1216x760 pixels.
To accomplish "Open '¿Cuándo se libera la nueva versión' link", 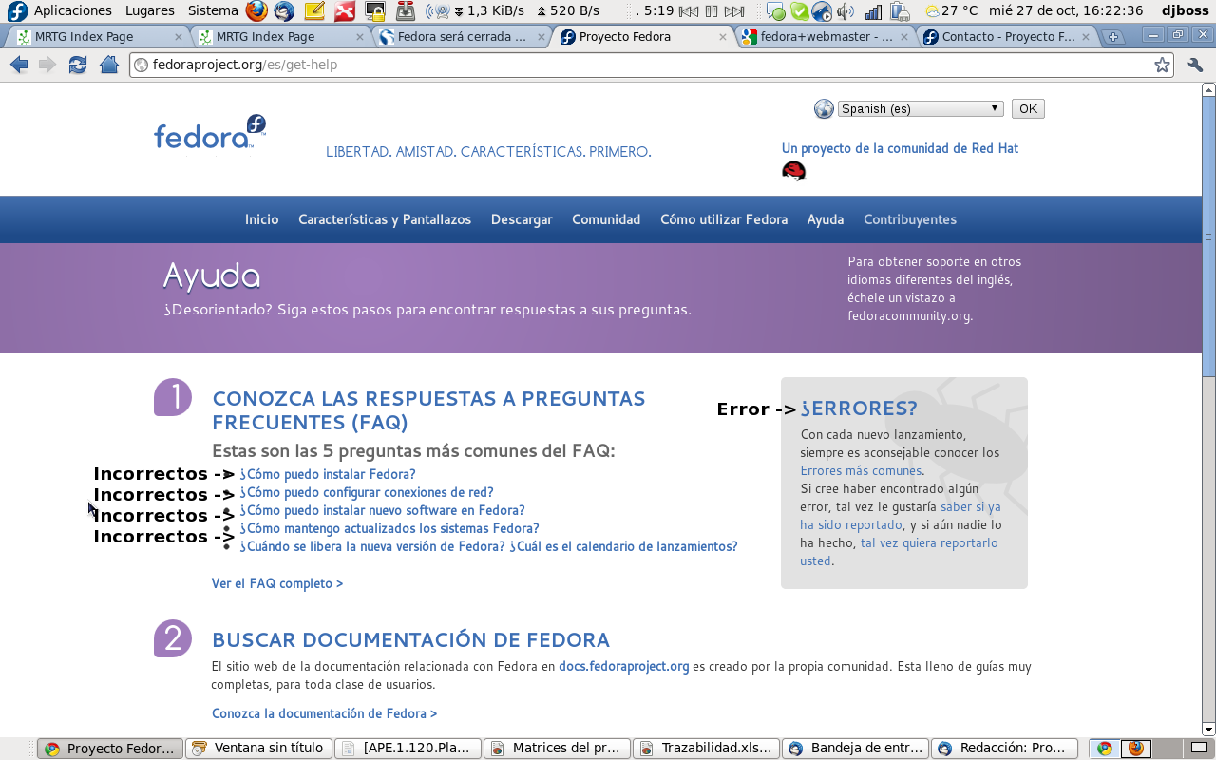I will [488, 546].
